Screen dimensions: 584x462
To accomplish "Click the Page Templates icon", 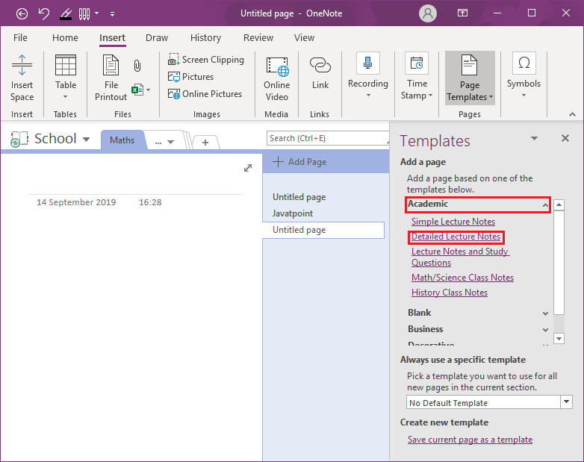I will [469, 65].
